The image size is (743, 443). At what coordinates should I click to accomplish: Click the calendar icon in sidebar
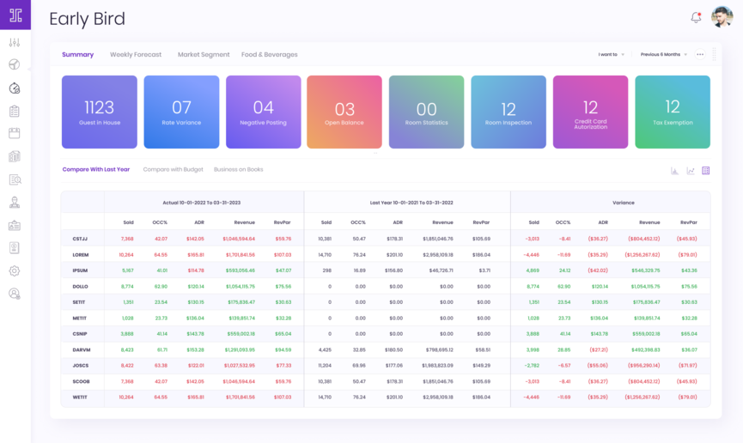point(15,133)
